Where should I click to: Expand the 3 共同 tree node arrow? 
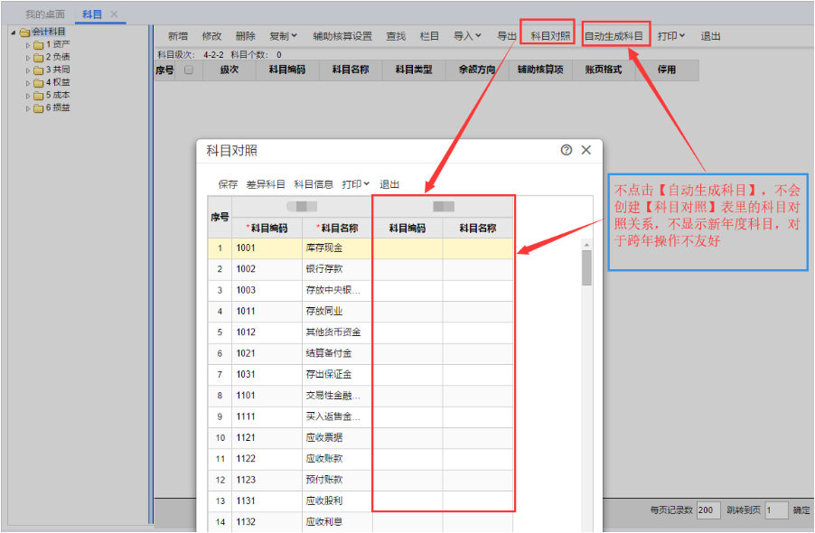28,70
